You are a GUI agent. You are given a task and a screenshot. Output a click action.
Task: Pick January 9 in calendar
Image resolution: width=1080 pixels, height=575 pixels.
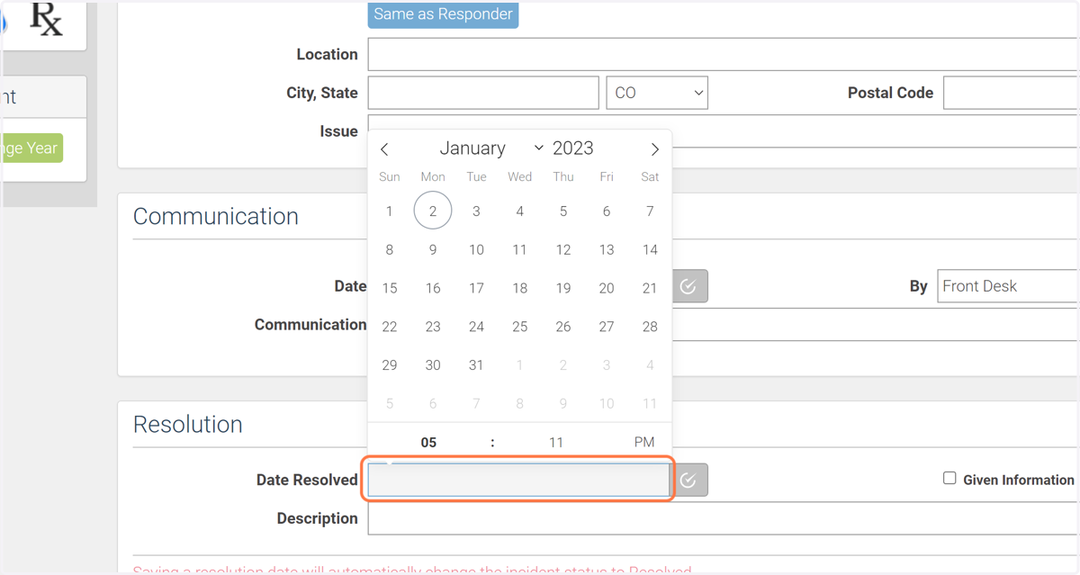tap(433, 250)
